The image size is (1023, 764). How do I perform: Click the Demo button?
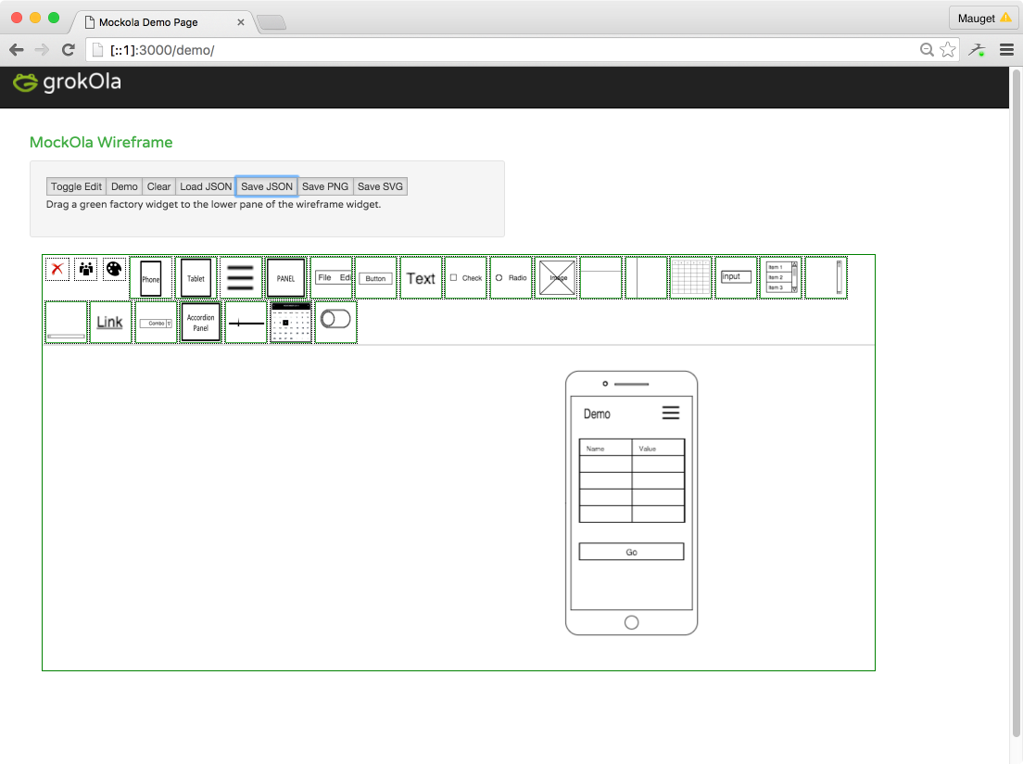tap(124, 186)
